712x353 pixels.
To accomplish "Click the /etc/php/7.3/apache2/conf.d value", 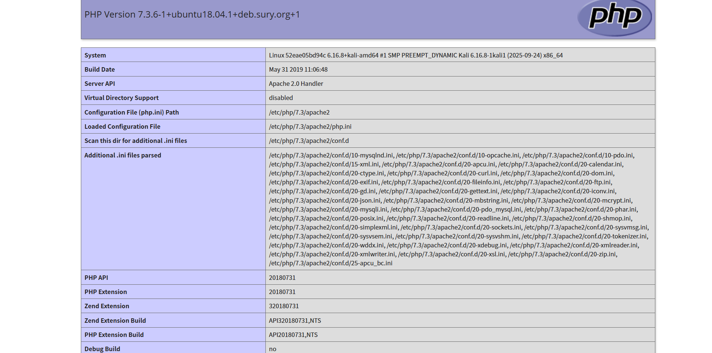I will click(x=309, y=141).
